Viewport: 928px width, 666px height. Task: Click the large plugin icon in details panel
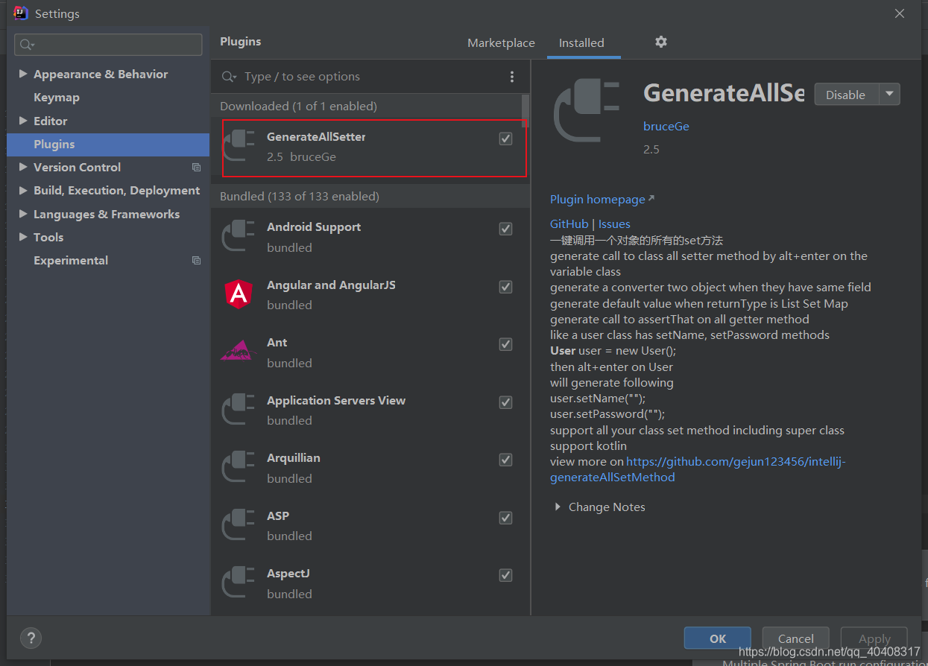click(x=587, y=110)
